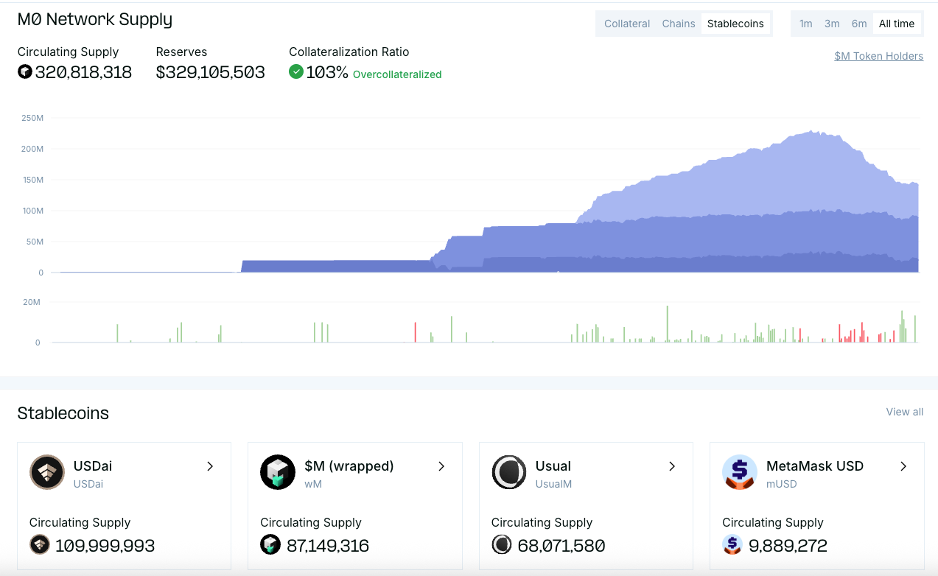Screen dimensions: 938x576
Task: Click the USDai supply value 109,999,993
Action: [104, 546]
